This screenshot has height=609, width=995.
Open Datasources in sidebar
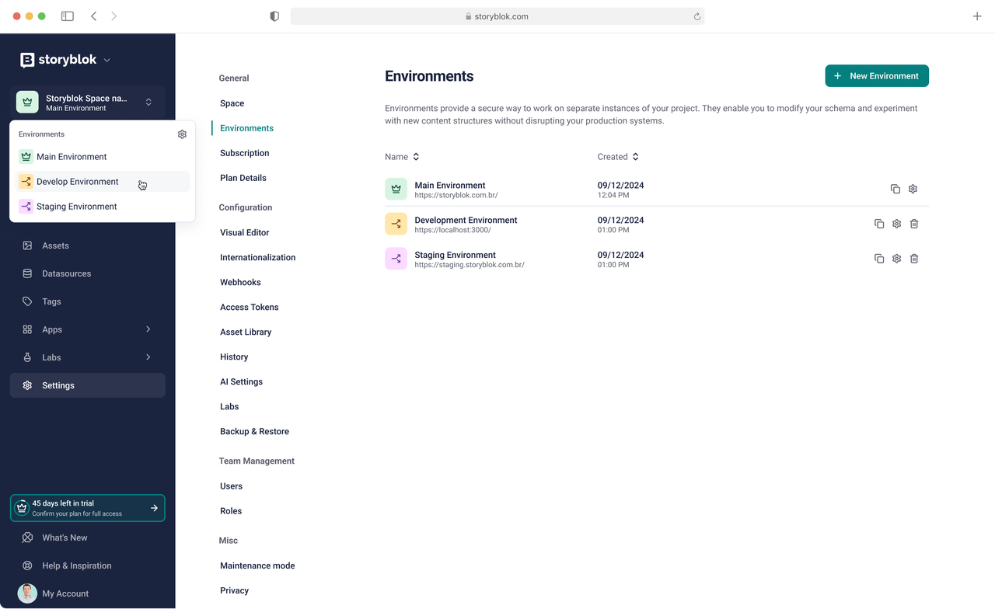tap(87, 273)
